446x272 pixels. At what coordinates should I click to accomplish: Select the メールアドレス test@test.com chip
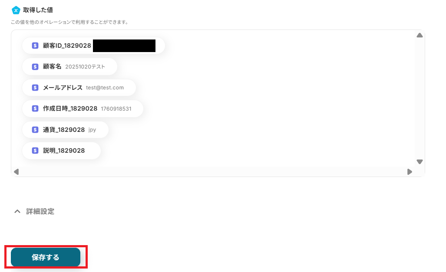pos(79,88)
